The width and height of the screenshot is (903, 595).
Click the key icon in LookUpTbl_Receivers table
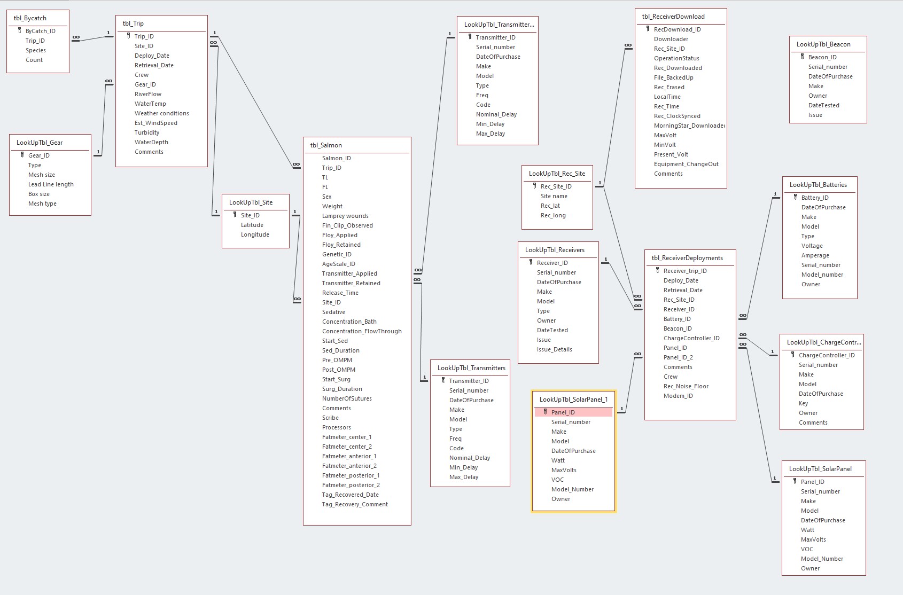531,262
